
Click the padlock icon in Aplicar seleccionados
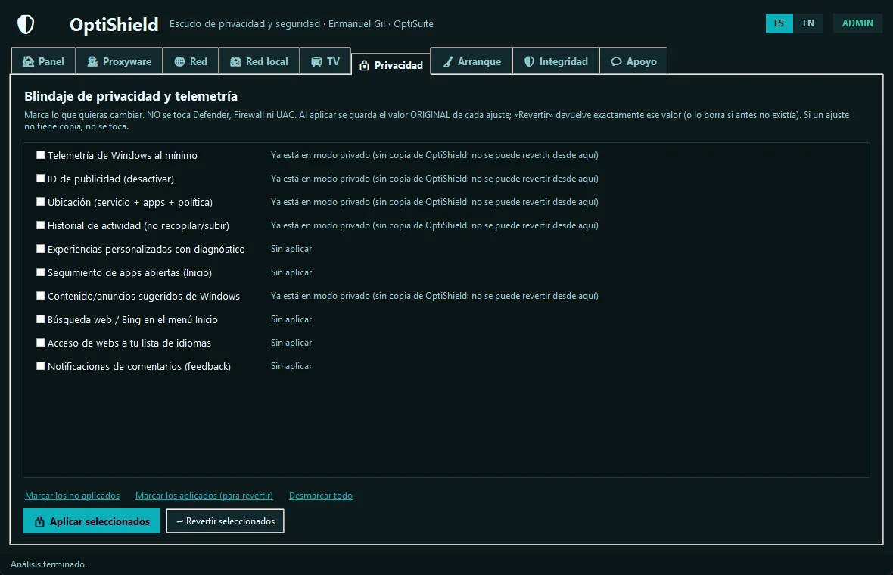pyautogui.click(x=39, y=521)
